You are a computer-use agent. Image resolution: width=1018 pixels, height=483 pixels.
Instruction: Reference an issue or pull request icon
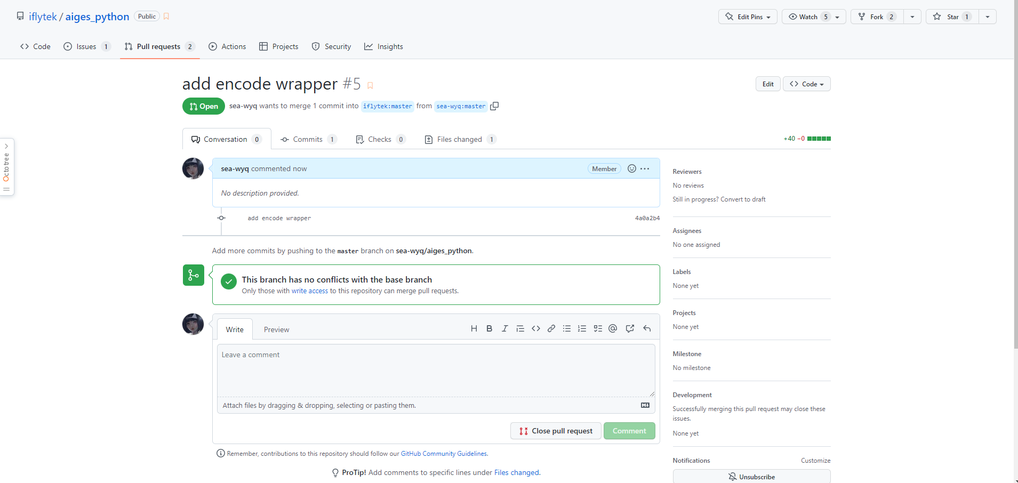pyautogui.click(x=630, y=328)
